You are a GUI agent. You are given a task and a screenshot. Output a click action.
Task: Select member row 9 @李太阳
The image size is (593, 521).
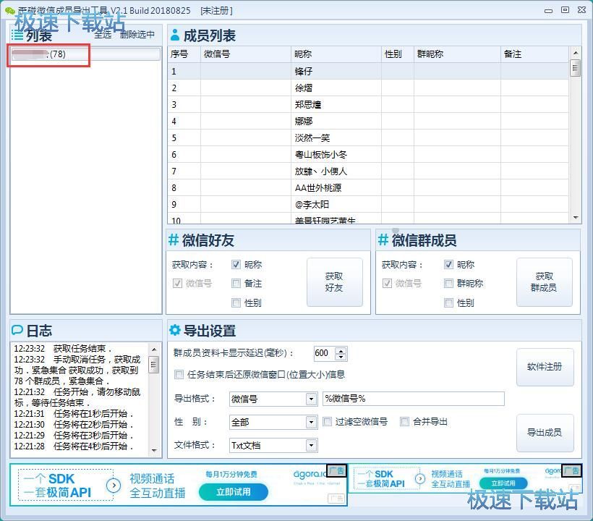tap(368, 204)
